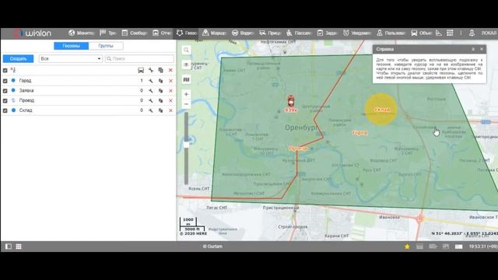Image resolution: width=498 pixels, height=280 pixels.
Task: Toggle left panel visibility in bottom bar
Action: [9, 247]
